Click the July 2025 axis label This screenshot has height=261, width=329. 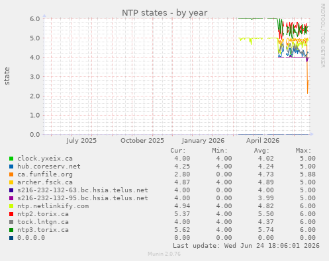click(81, 141)
